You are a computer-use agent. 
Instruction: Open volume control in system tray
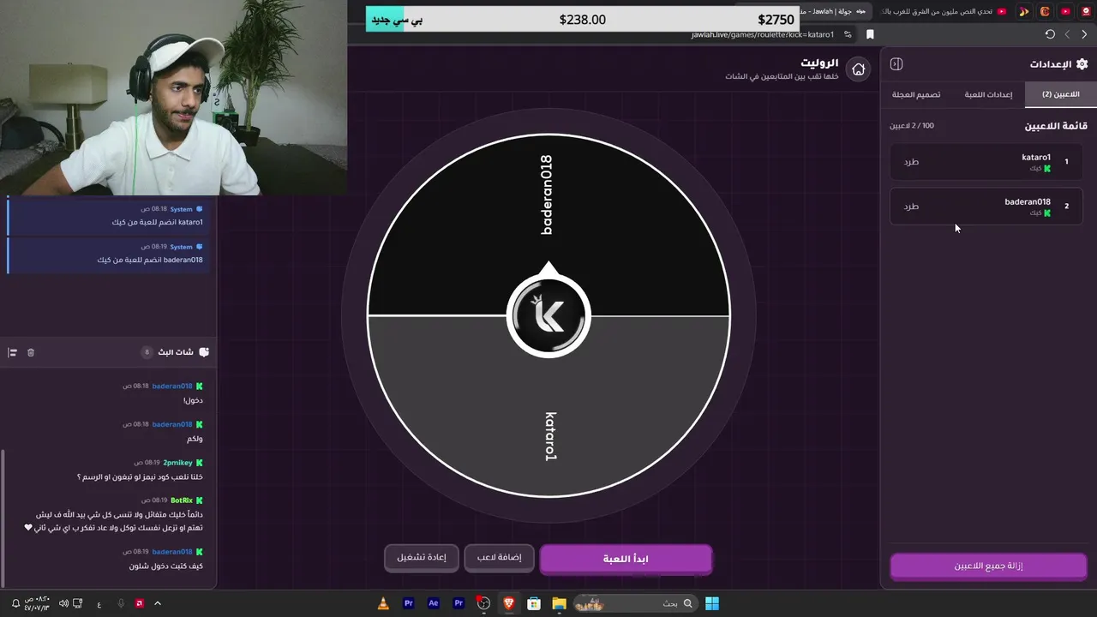64,603
